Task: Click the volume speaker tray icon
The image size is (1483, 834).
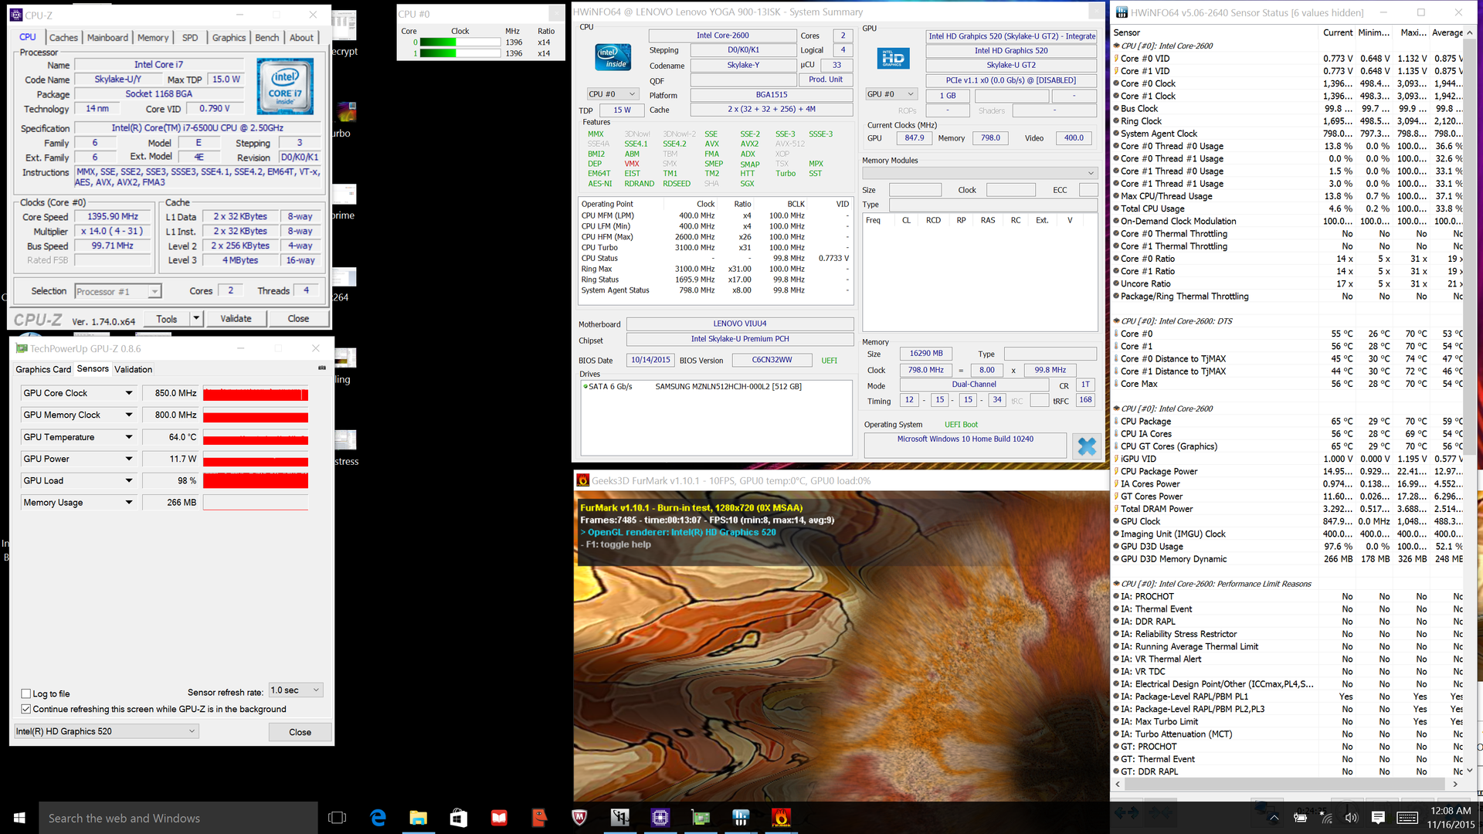Action: point(1351,818)
